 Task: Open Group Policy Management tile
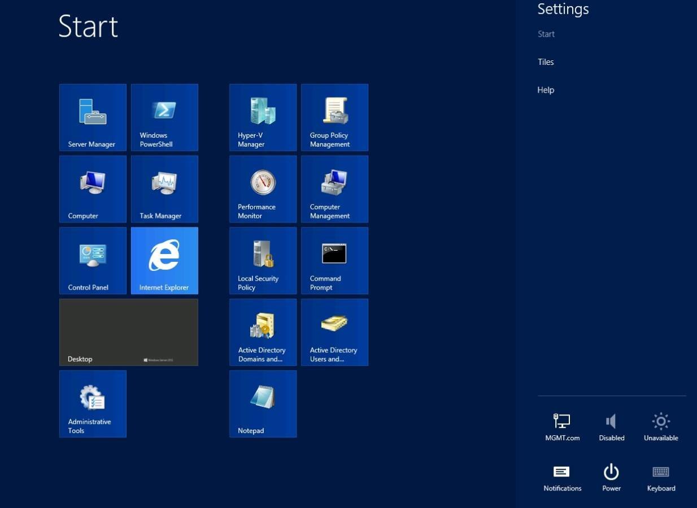(334, 117)
